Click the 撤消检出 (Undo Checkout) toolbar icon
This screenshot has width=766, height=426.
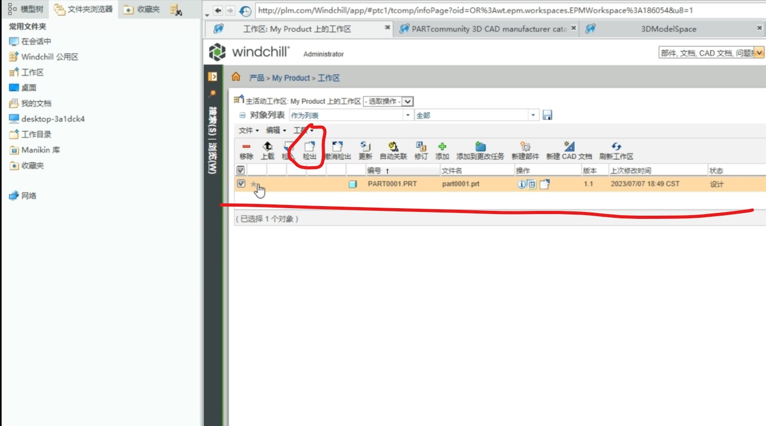(x=338, y=146)
